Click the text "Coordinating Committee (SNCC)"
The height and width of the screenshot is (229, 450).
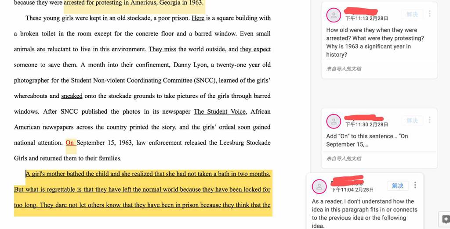coord(171,81)
